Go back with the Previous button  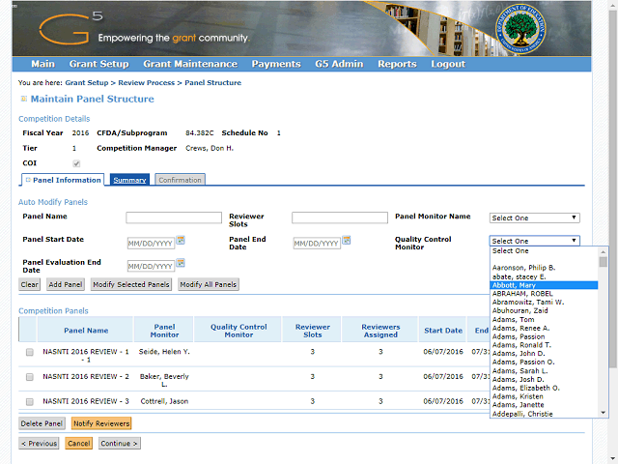click(x=39, y=444)
